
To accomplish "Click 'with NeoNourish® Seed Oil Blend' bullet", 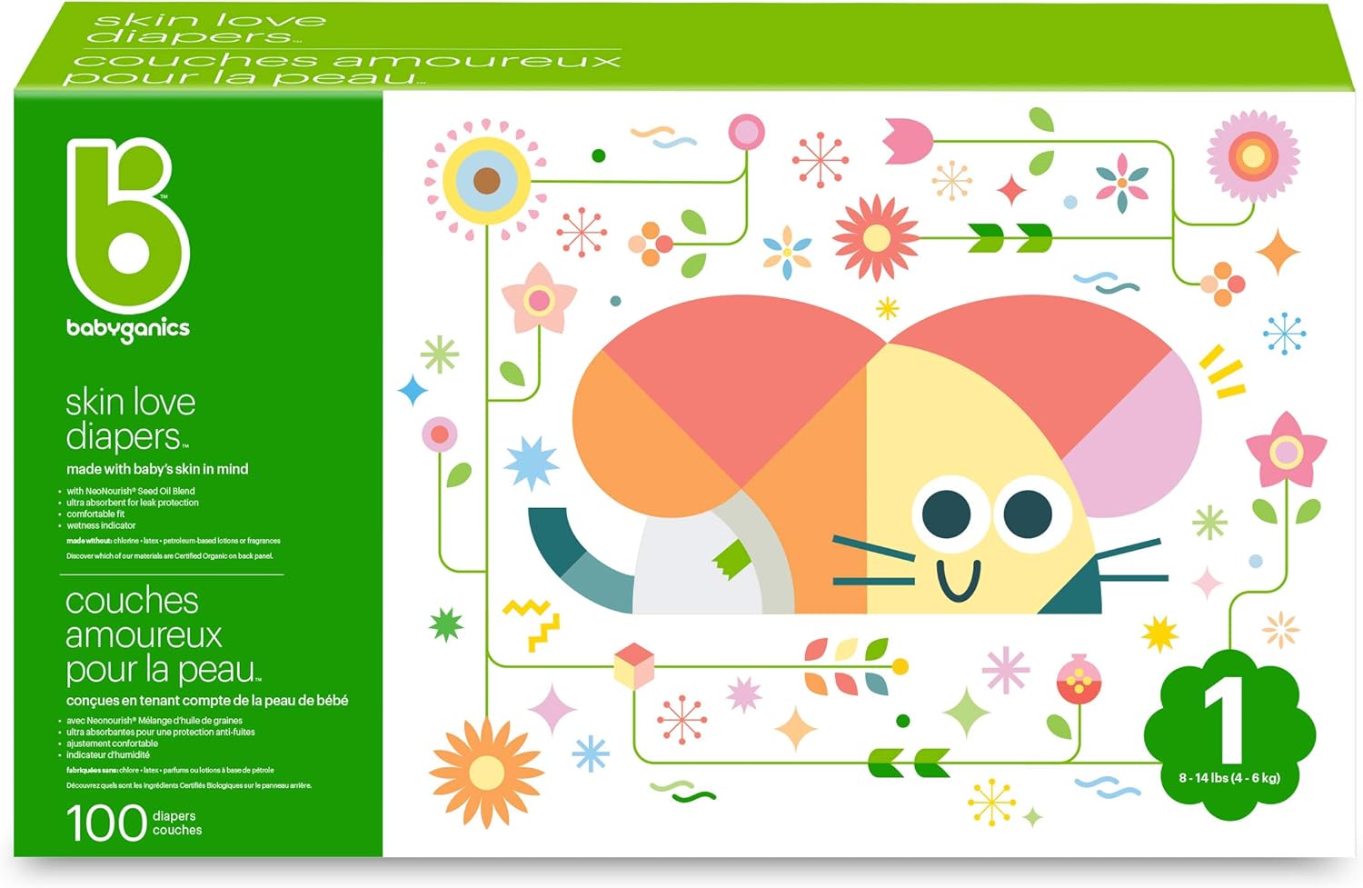I will click(x=131, y=491).
